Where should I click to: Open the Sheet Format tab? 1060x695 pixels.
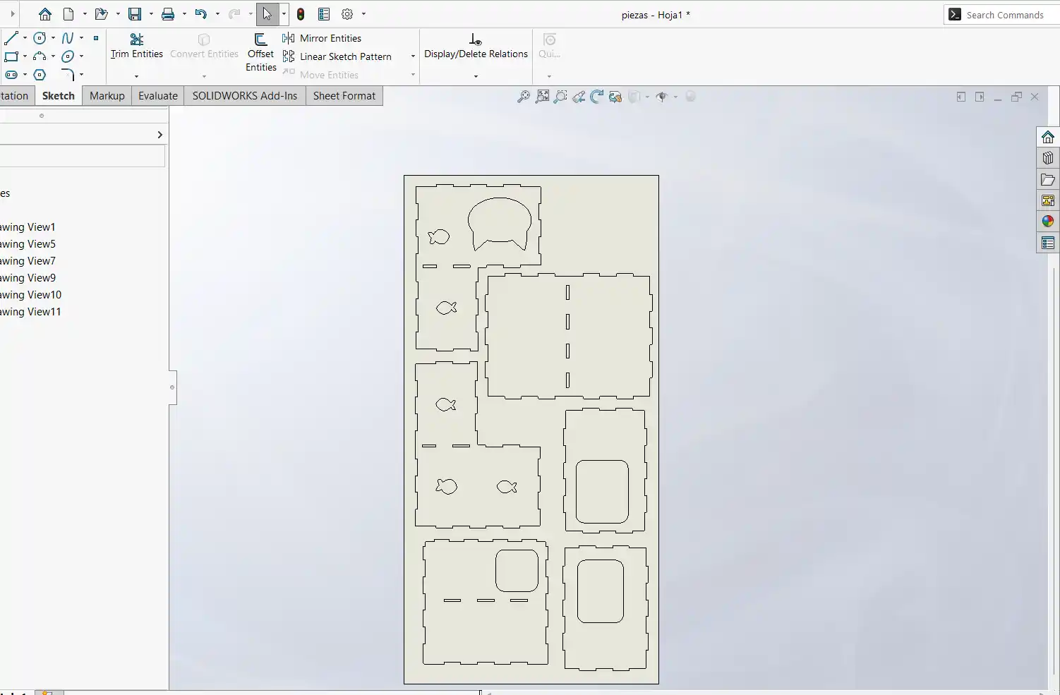click(344, 96)
